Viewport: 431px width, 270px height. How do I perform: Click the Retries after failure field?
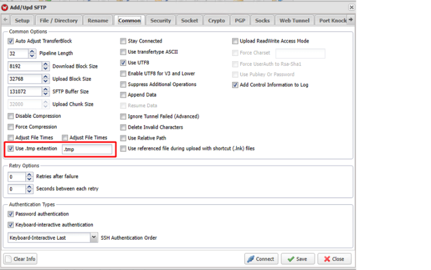tap(16, 177)
